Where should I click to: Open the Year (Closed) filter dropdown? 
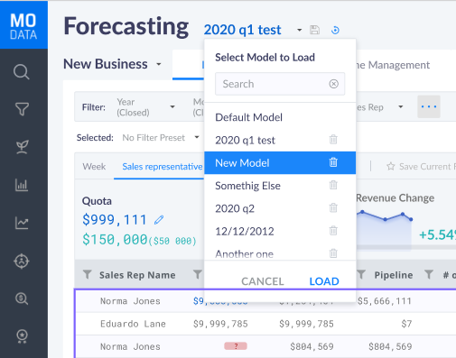[x=172, y=106]
